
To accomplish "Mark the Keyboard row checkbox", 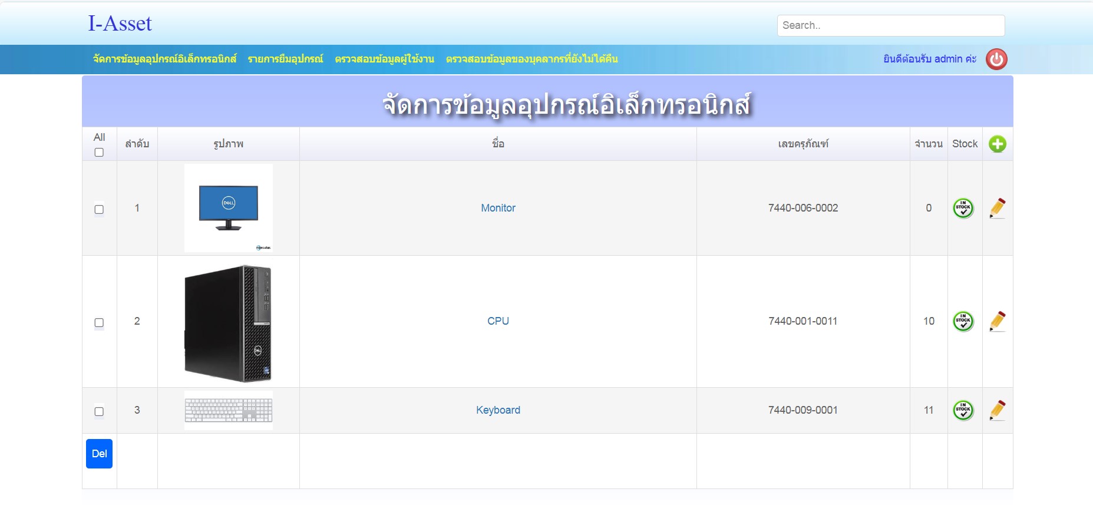I will click(x=99, y=411).
